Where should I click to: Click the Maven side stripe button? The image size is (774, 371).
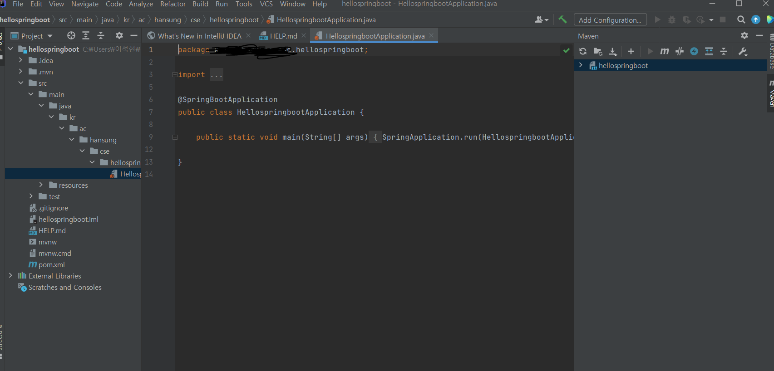(770, 94)
